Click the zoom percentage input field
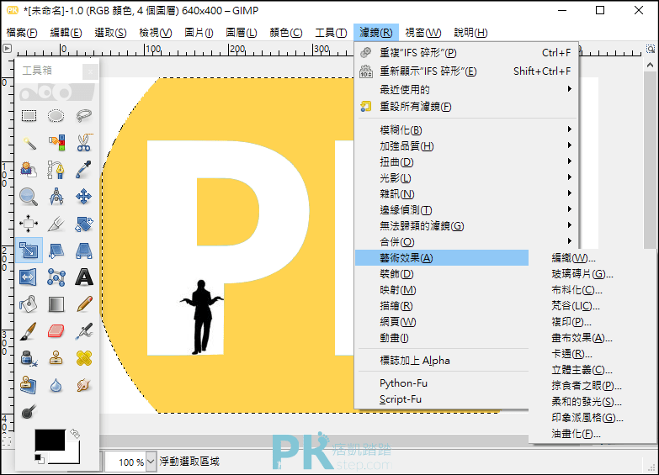The width and height of the screenshot is (659, 475). [125, 462]
